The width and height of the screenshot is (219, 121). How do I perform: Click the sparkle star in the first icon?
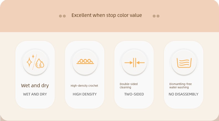[29, 62]
